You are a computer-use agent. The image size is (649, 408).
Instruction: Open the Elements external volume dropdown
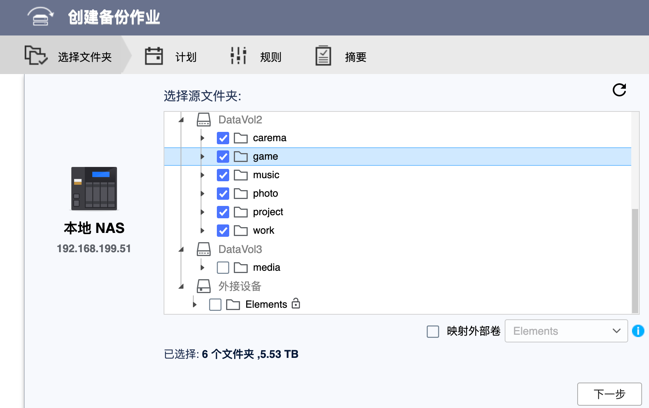566,331
